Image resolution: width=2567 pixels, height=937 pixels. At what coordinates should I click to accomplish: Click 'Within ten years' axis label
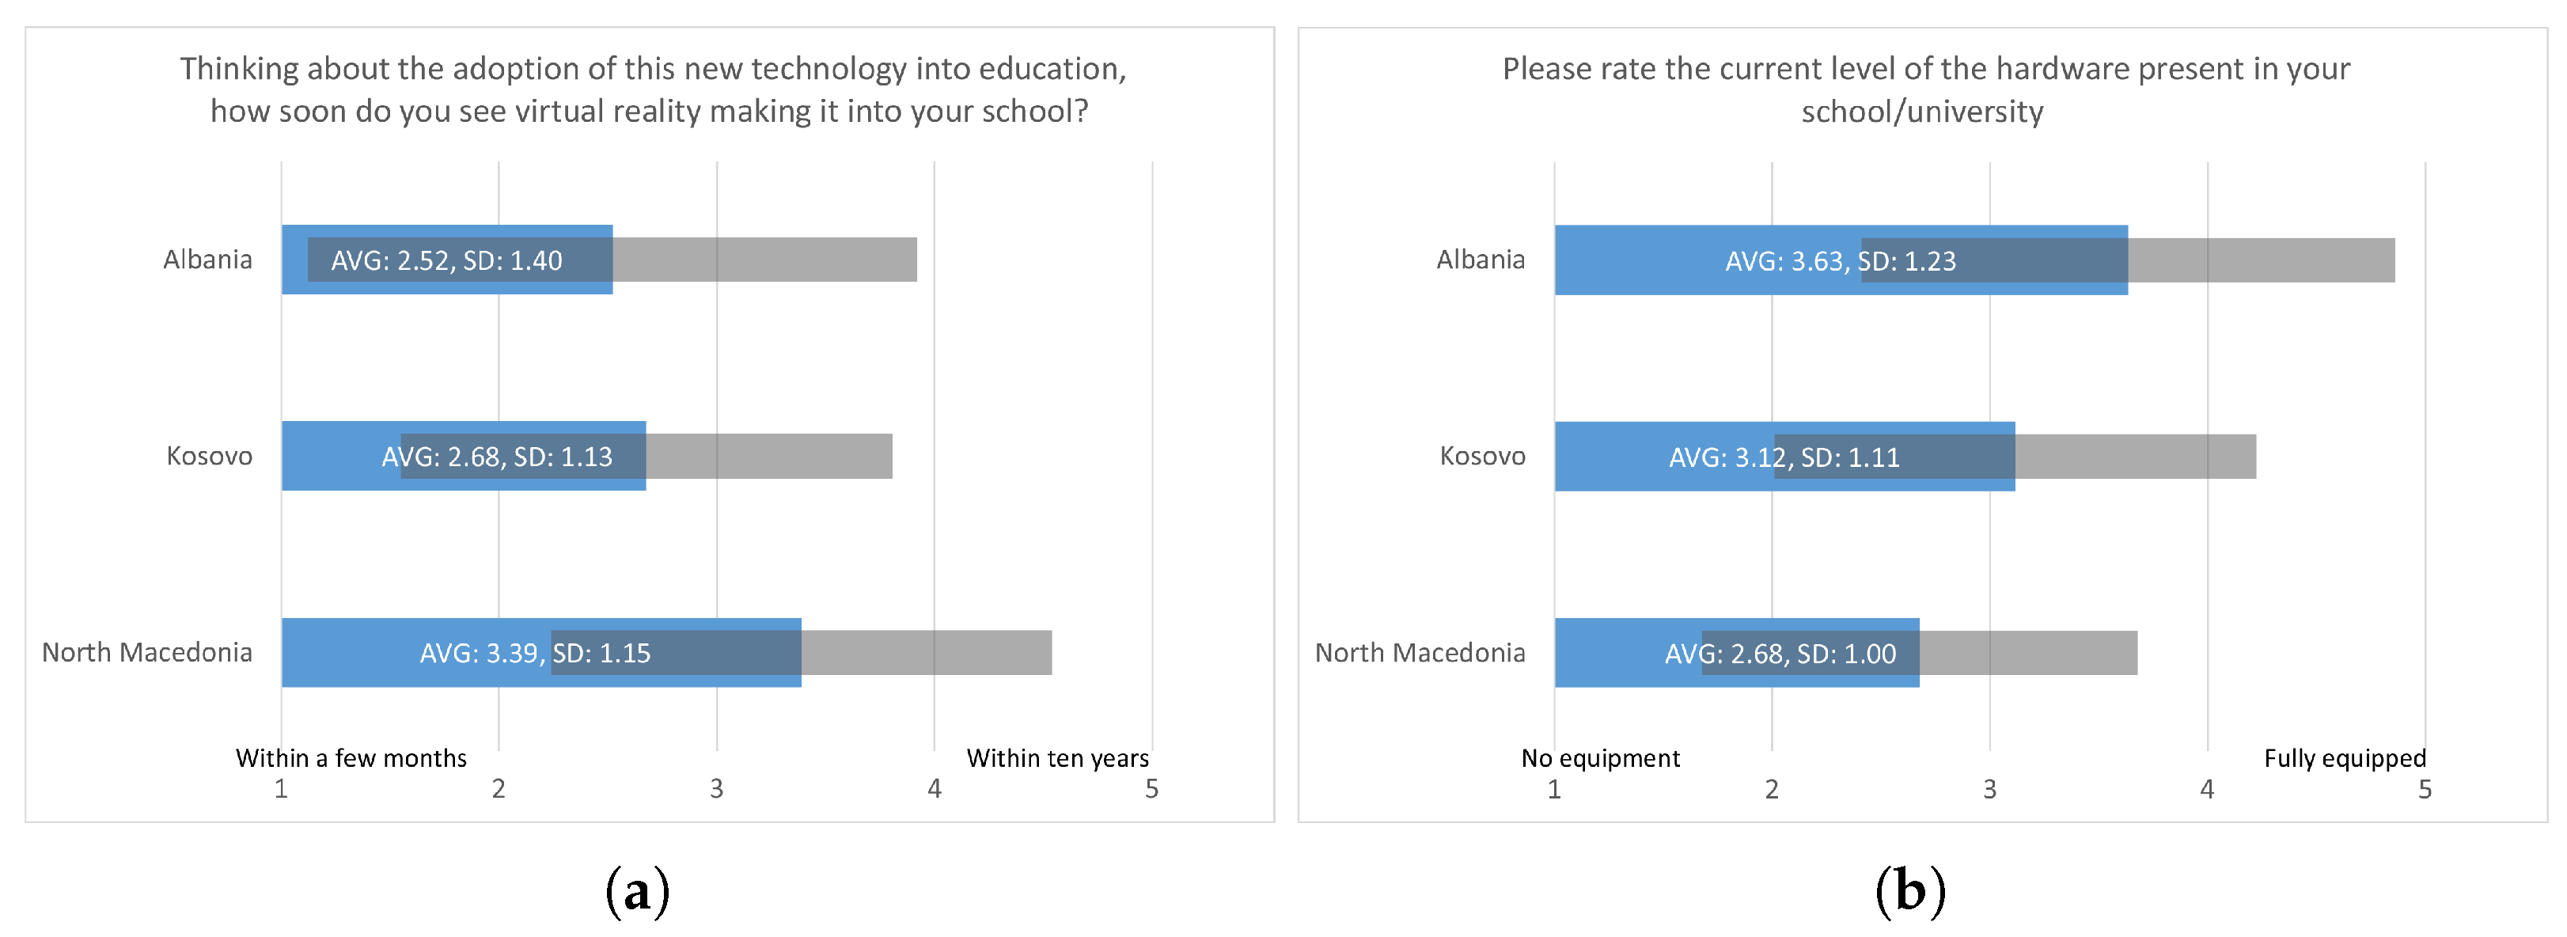[x=1057, y=759]
